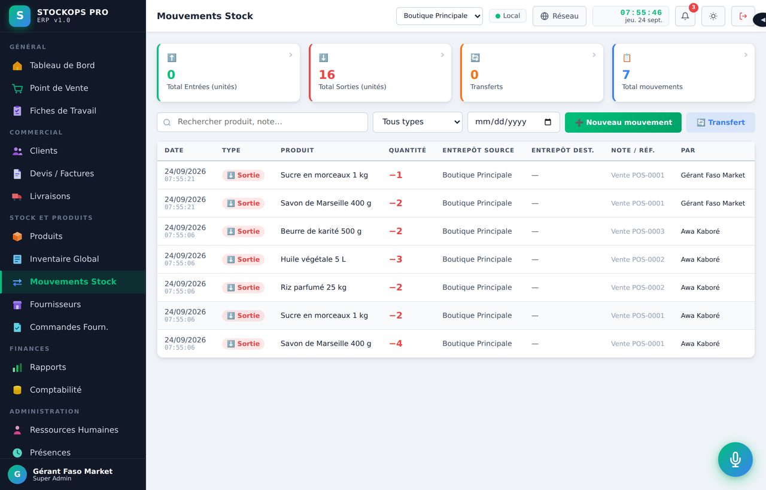This screenshot has height=490, width=766.
Task: Toggle the light/dark theme sun icon
Action: (713, 16)
